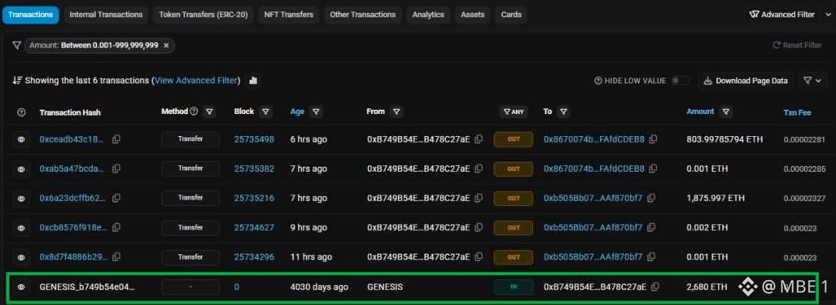Copy transaction hash 0x8d7f4886b29
Viewport: 836px width, 305px height.
pyautogui.click(x=116, y=257)
